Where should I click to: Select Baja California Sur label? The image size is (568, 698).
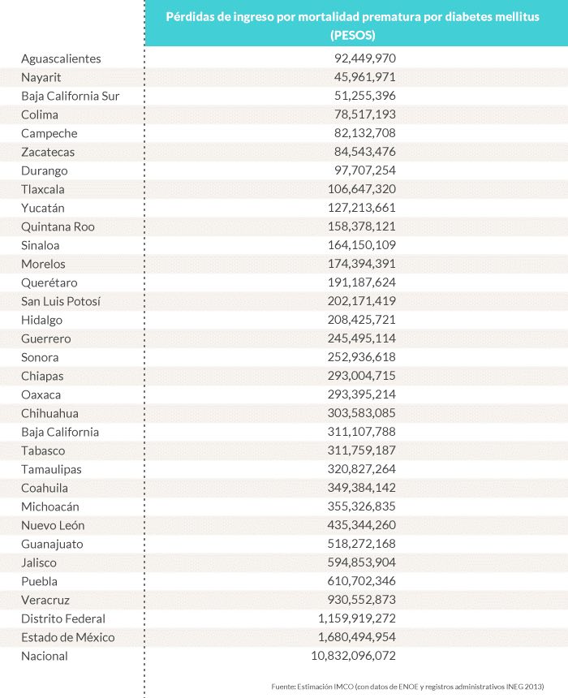click(70, 96)
